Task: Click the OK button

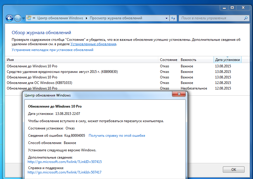Action: pyautogui.click(x=234, y=169)
